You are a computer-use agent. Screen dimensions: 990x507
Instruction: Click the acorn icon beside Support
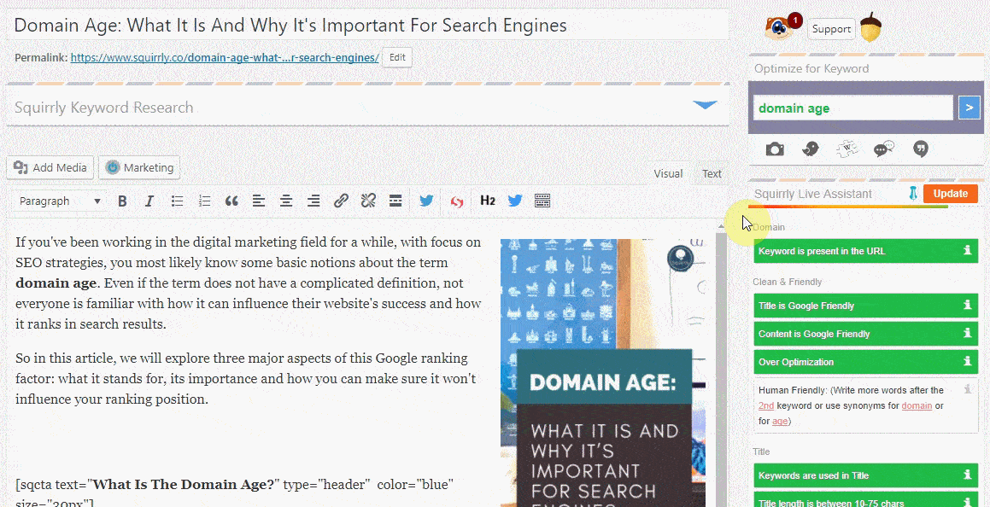point(871,28)
